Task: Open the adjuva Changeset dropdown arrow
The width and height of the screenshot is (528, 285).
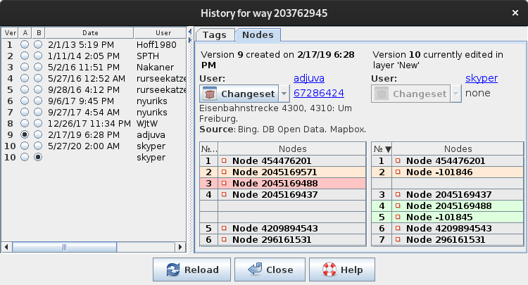Action: click(284, 94)
